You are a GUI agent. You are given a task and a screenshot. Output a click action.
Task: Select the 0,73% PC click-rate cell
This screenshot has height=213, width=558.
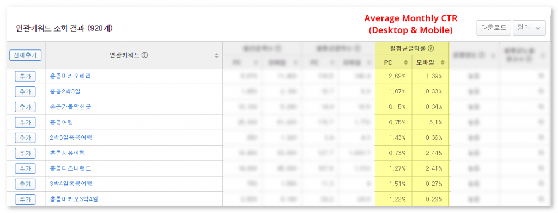click(393, 153)
